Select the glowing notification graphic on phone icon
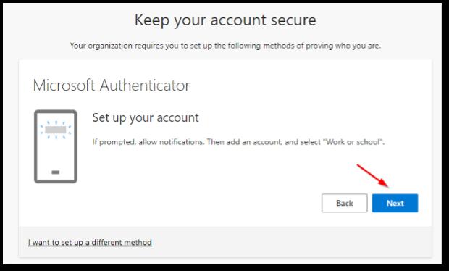Viewport: 449px width, 271px height. pyautogui.click(x=56, y=130)
